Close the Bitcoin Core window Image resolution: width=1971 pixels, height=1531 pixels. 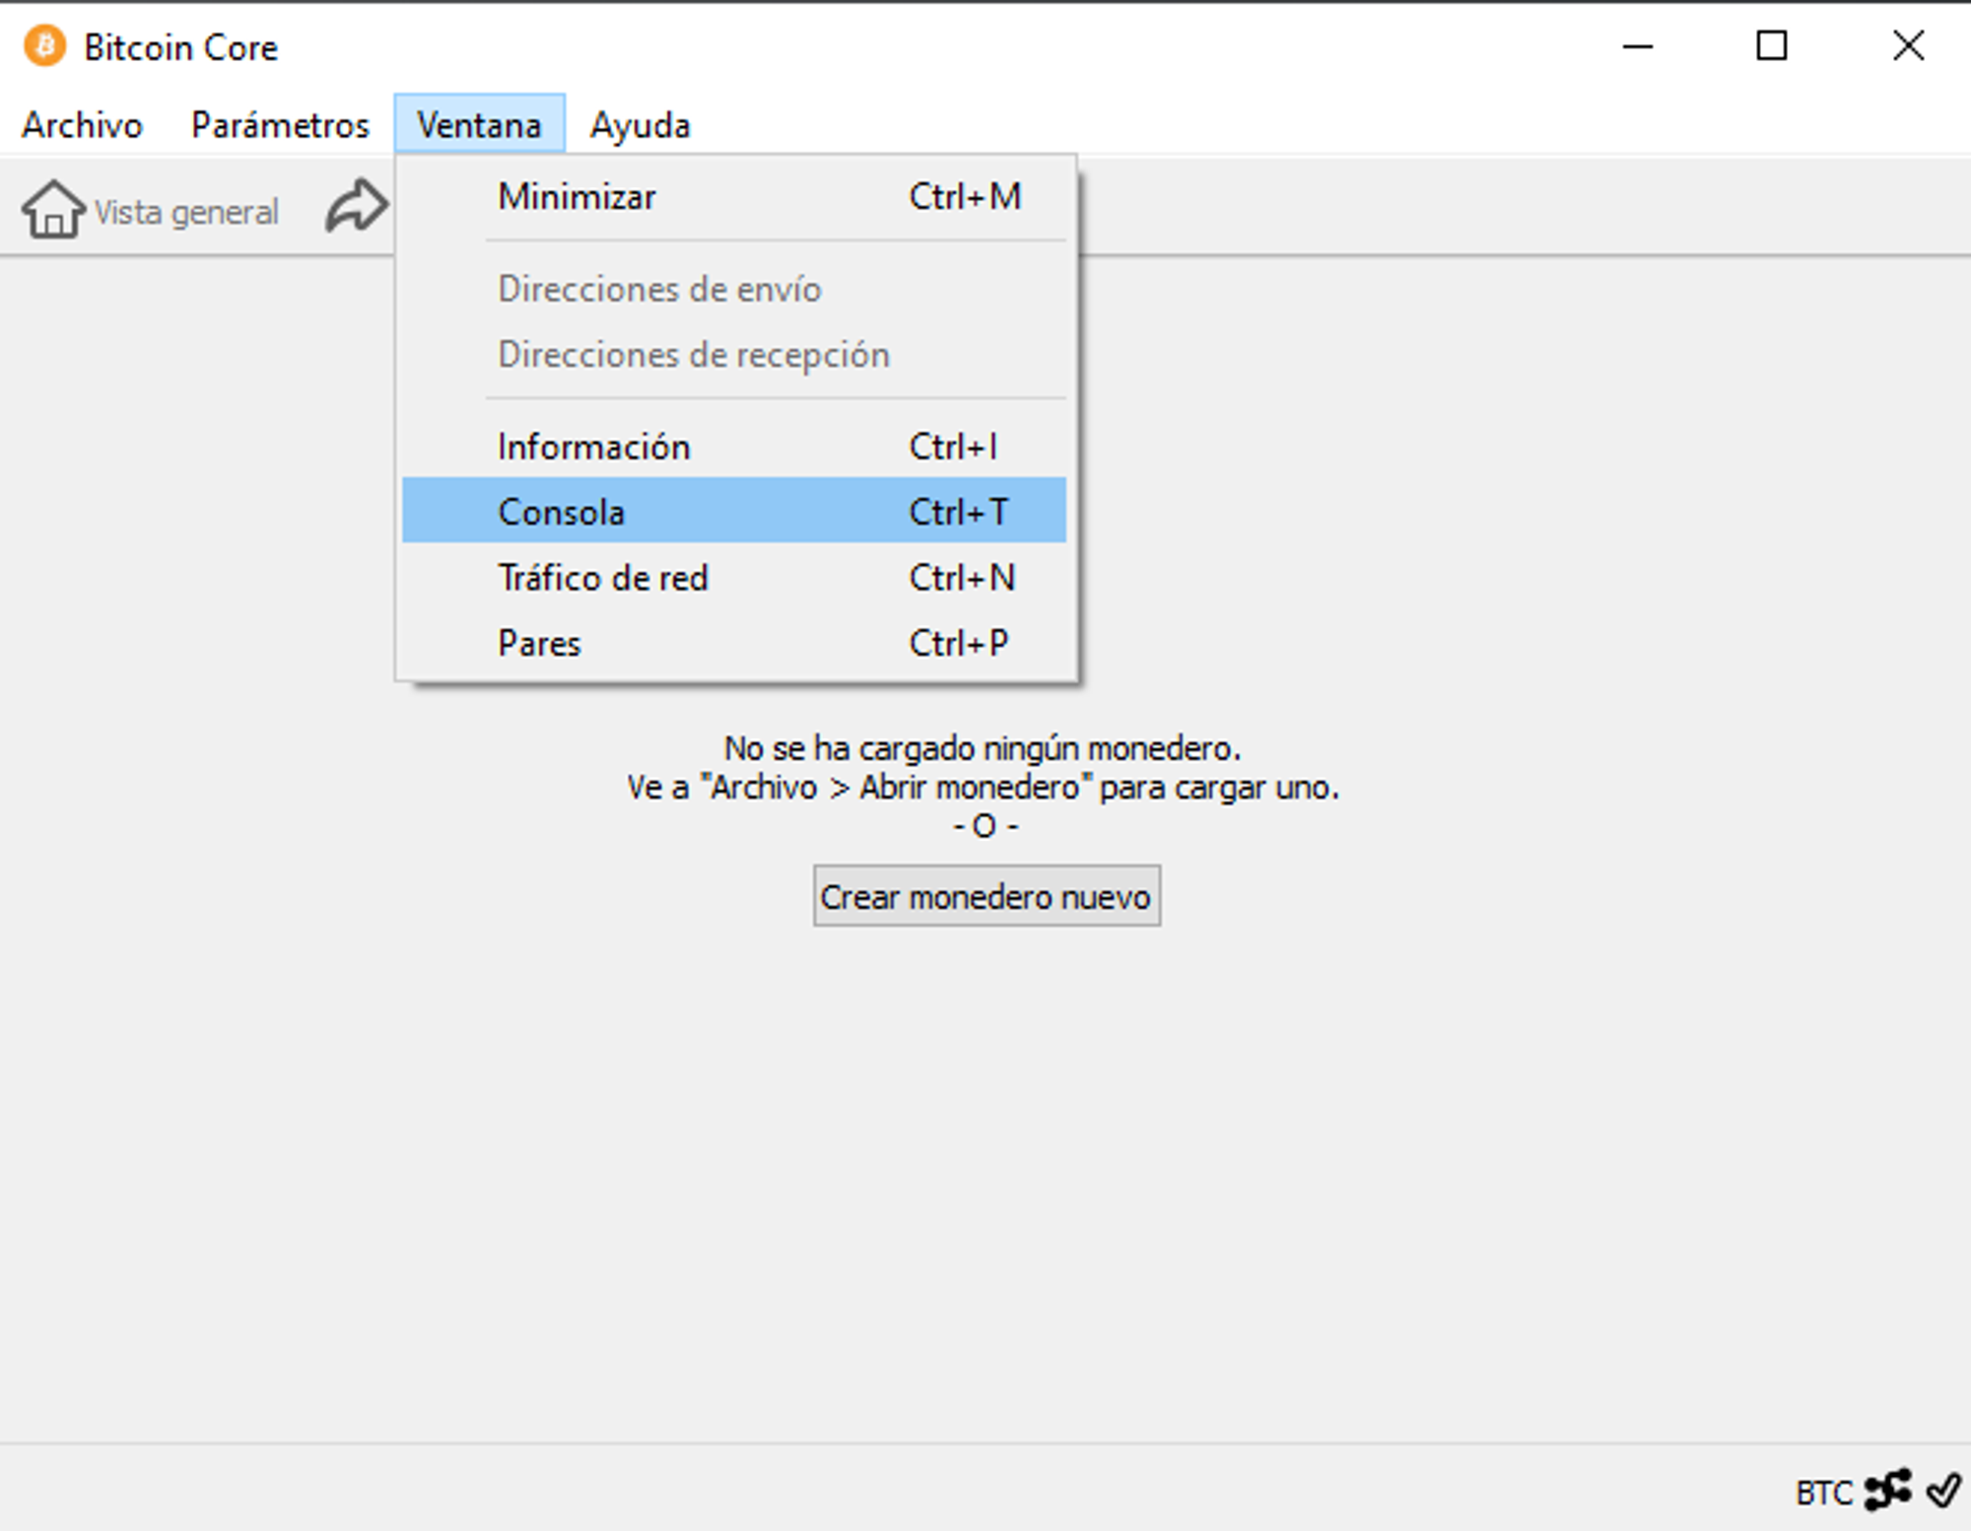[x=1908, y=45]
